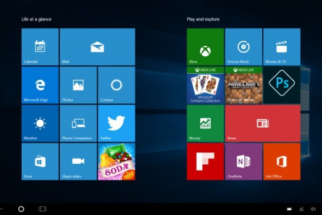The width and height of the screenshot is (322, 215).
Task: Check the battery icon in tray
Action: 289,209
